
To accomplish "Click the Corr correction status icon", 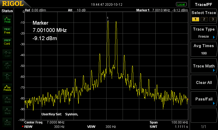I will click(x=7, y=54).
